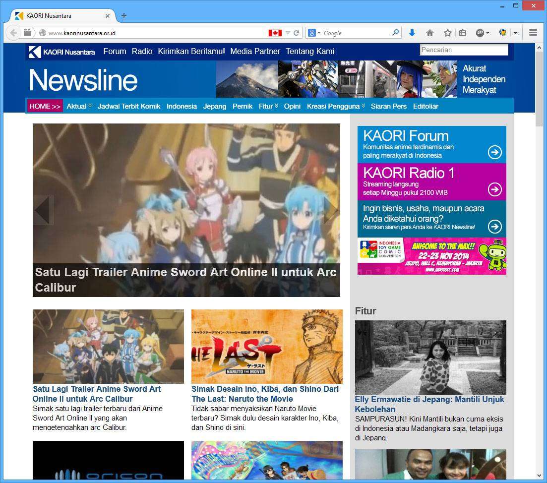
Task: Show previous slide with the left carousel arrow
Action: tap(43, 210)
